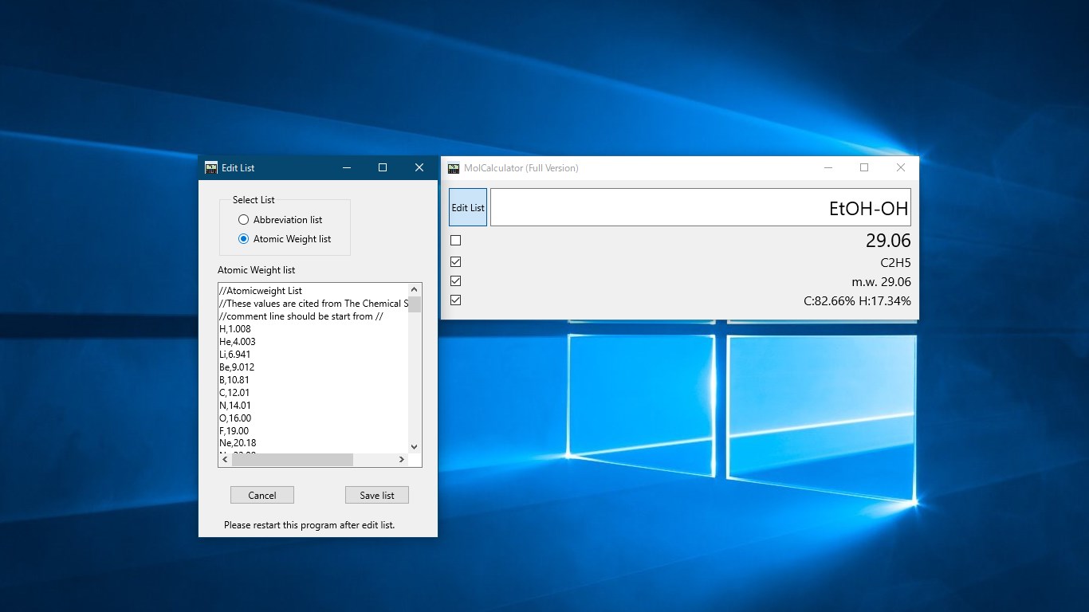The height and width of the screenshot is (612, 1089).
Task: Maximize the MolCalculator window
Action: coord(864,168)
